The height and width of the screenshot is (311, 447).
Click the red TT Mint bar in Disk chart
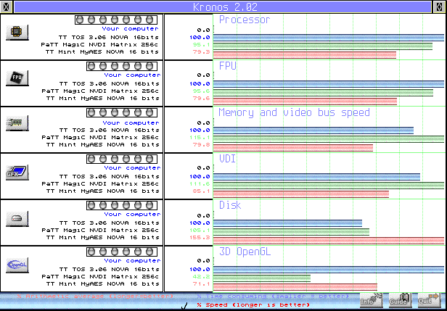[x=329, y=241]
